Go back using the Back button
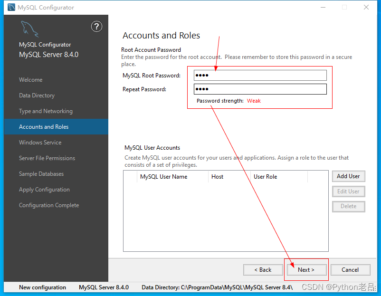The height and width of the screenshot is (296, 381). (263, 269)
